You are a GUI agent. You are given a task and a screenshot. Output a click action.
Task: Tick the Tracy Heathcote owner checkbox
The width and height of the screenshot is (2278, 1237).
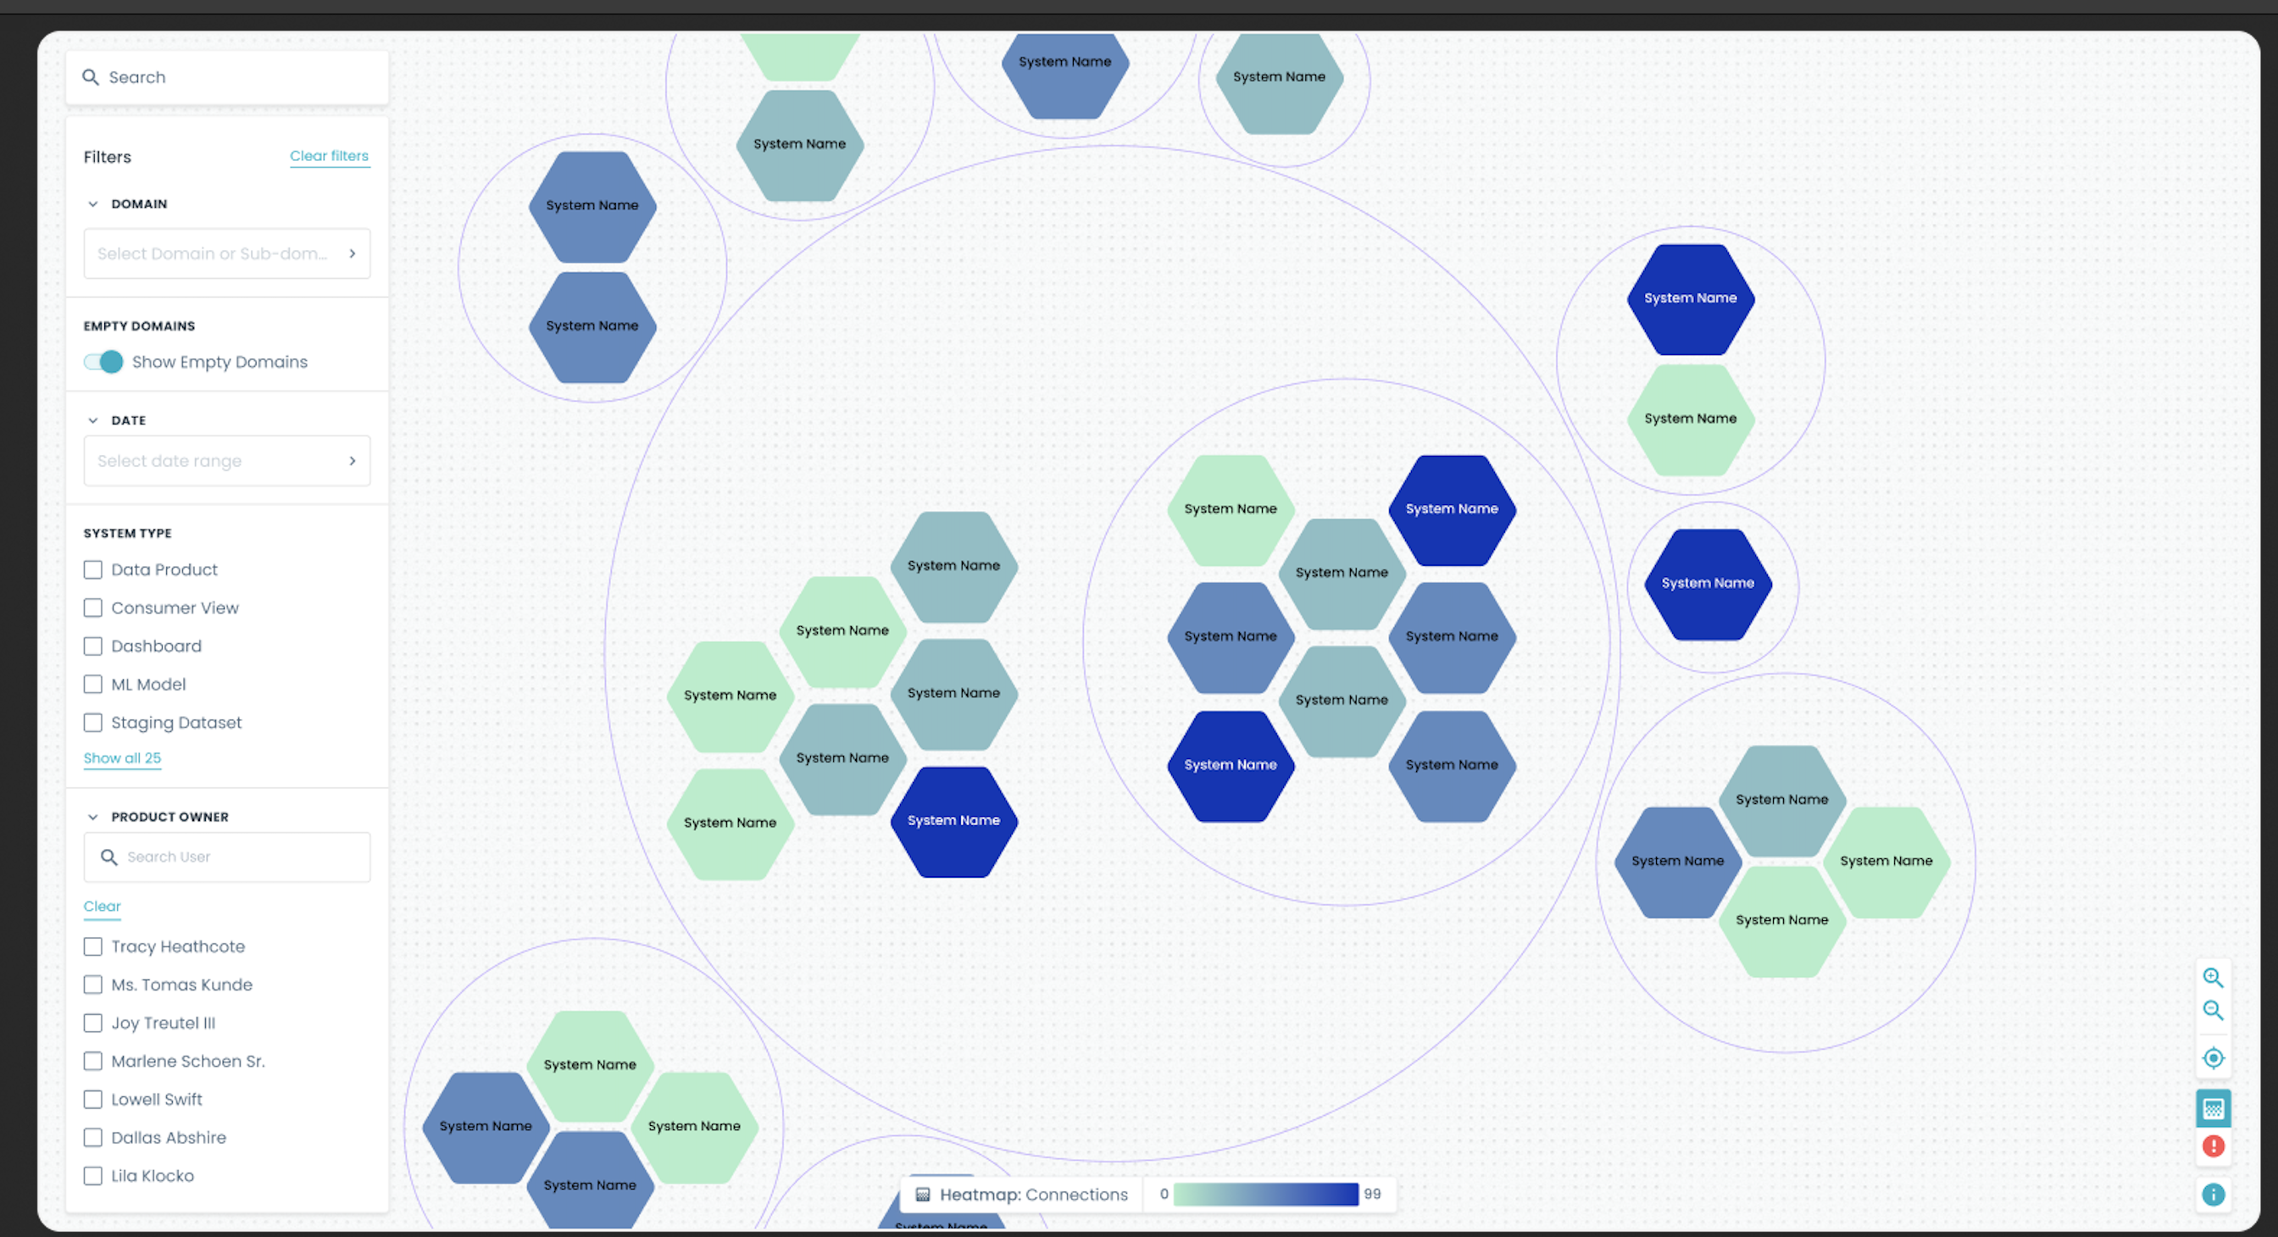coord(93,946)
